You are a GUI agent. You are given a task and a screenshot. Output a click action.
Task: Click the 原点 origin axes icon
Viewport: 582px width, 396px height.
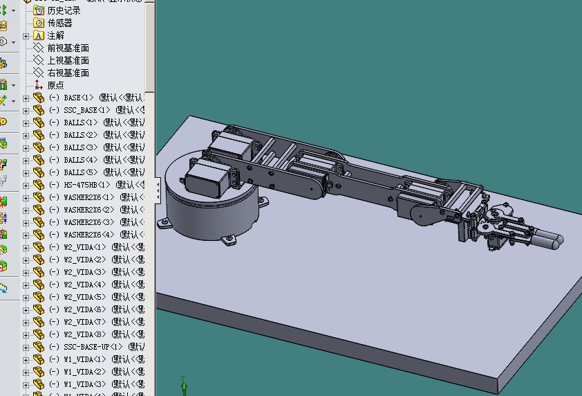coord(39,85)
